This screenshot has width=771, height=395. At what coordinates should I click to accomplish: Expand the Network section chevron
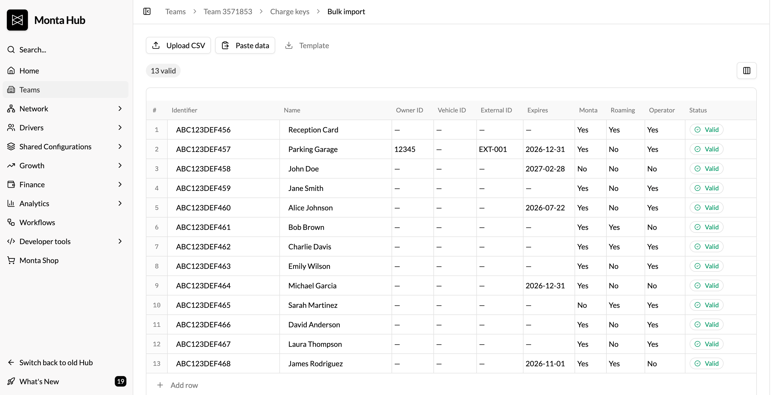coord(120,108)
